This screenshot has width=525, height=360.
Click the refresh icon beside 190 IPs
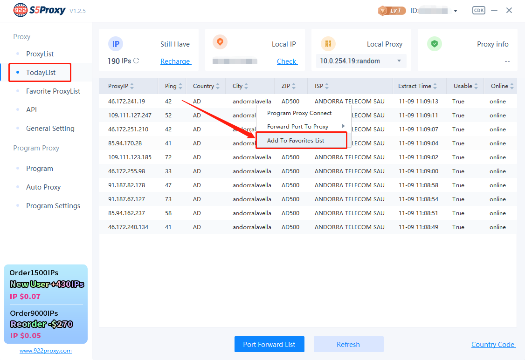click(136, 61)
